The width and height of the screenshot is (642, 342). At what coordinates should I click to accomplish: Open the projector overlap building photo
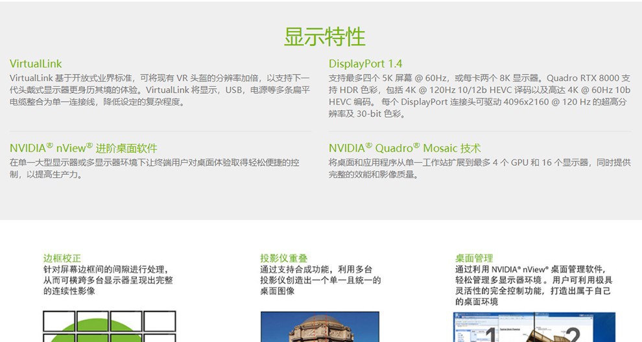point(320,327)
